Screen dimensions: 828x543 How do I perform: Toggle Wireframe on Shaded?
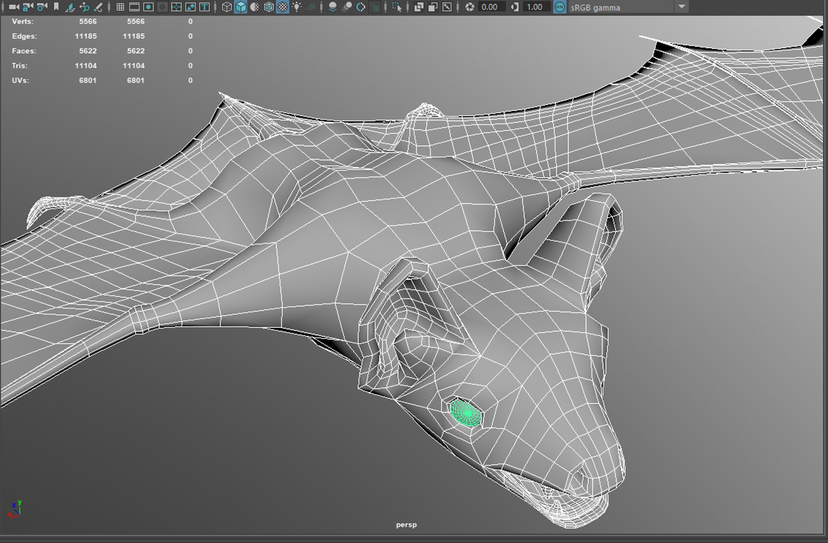tap(269, 7)
